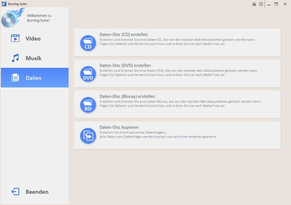Maximize the Burning Suite window
This screenshot has height=205, width=291.
pos(276,4)
